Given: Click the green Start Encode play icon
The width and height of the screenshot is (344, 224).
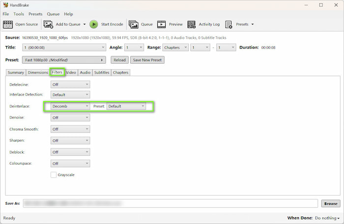Looking at the screenshot, I should point(94,25).
